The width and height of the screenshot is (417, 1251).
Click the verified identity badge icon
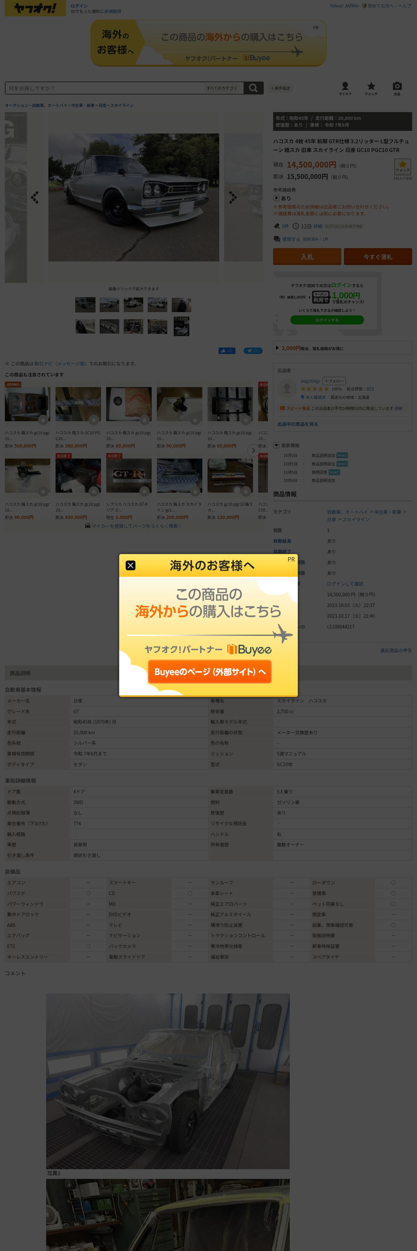[302, 397]
